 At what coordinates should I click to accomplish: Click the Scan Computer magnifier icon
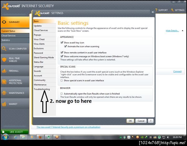pyautogui.click(x=4, y=49)
